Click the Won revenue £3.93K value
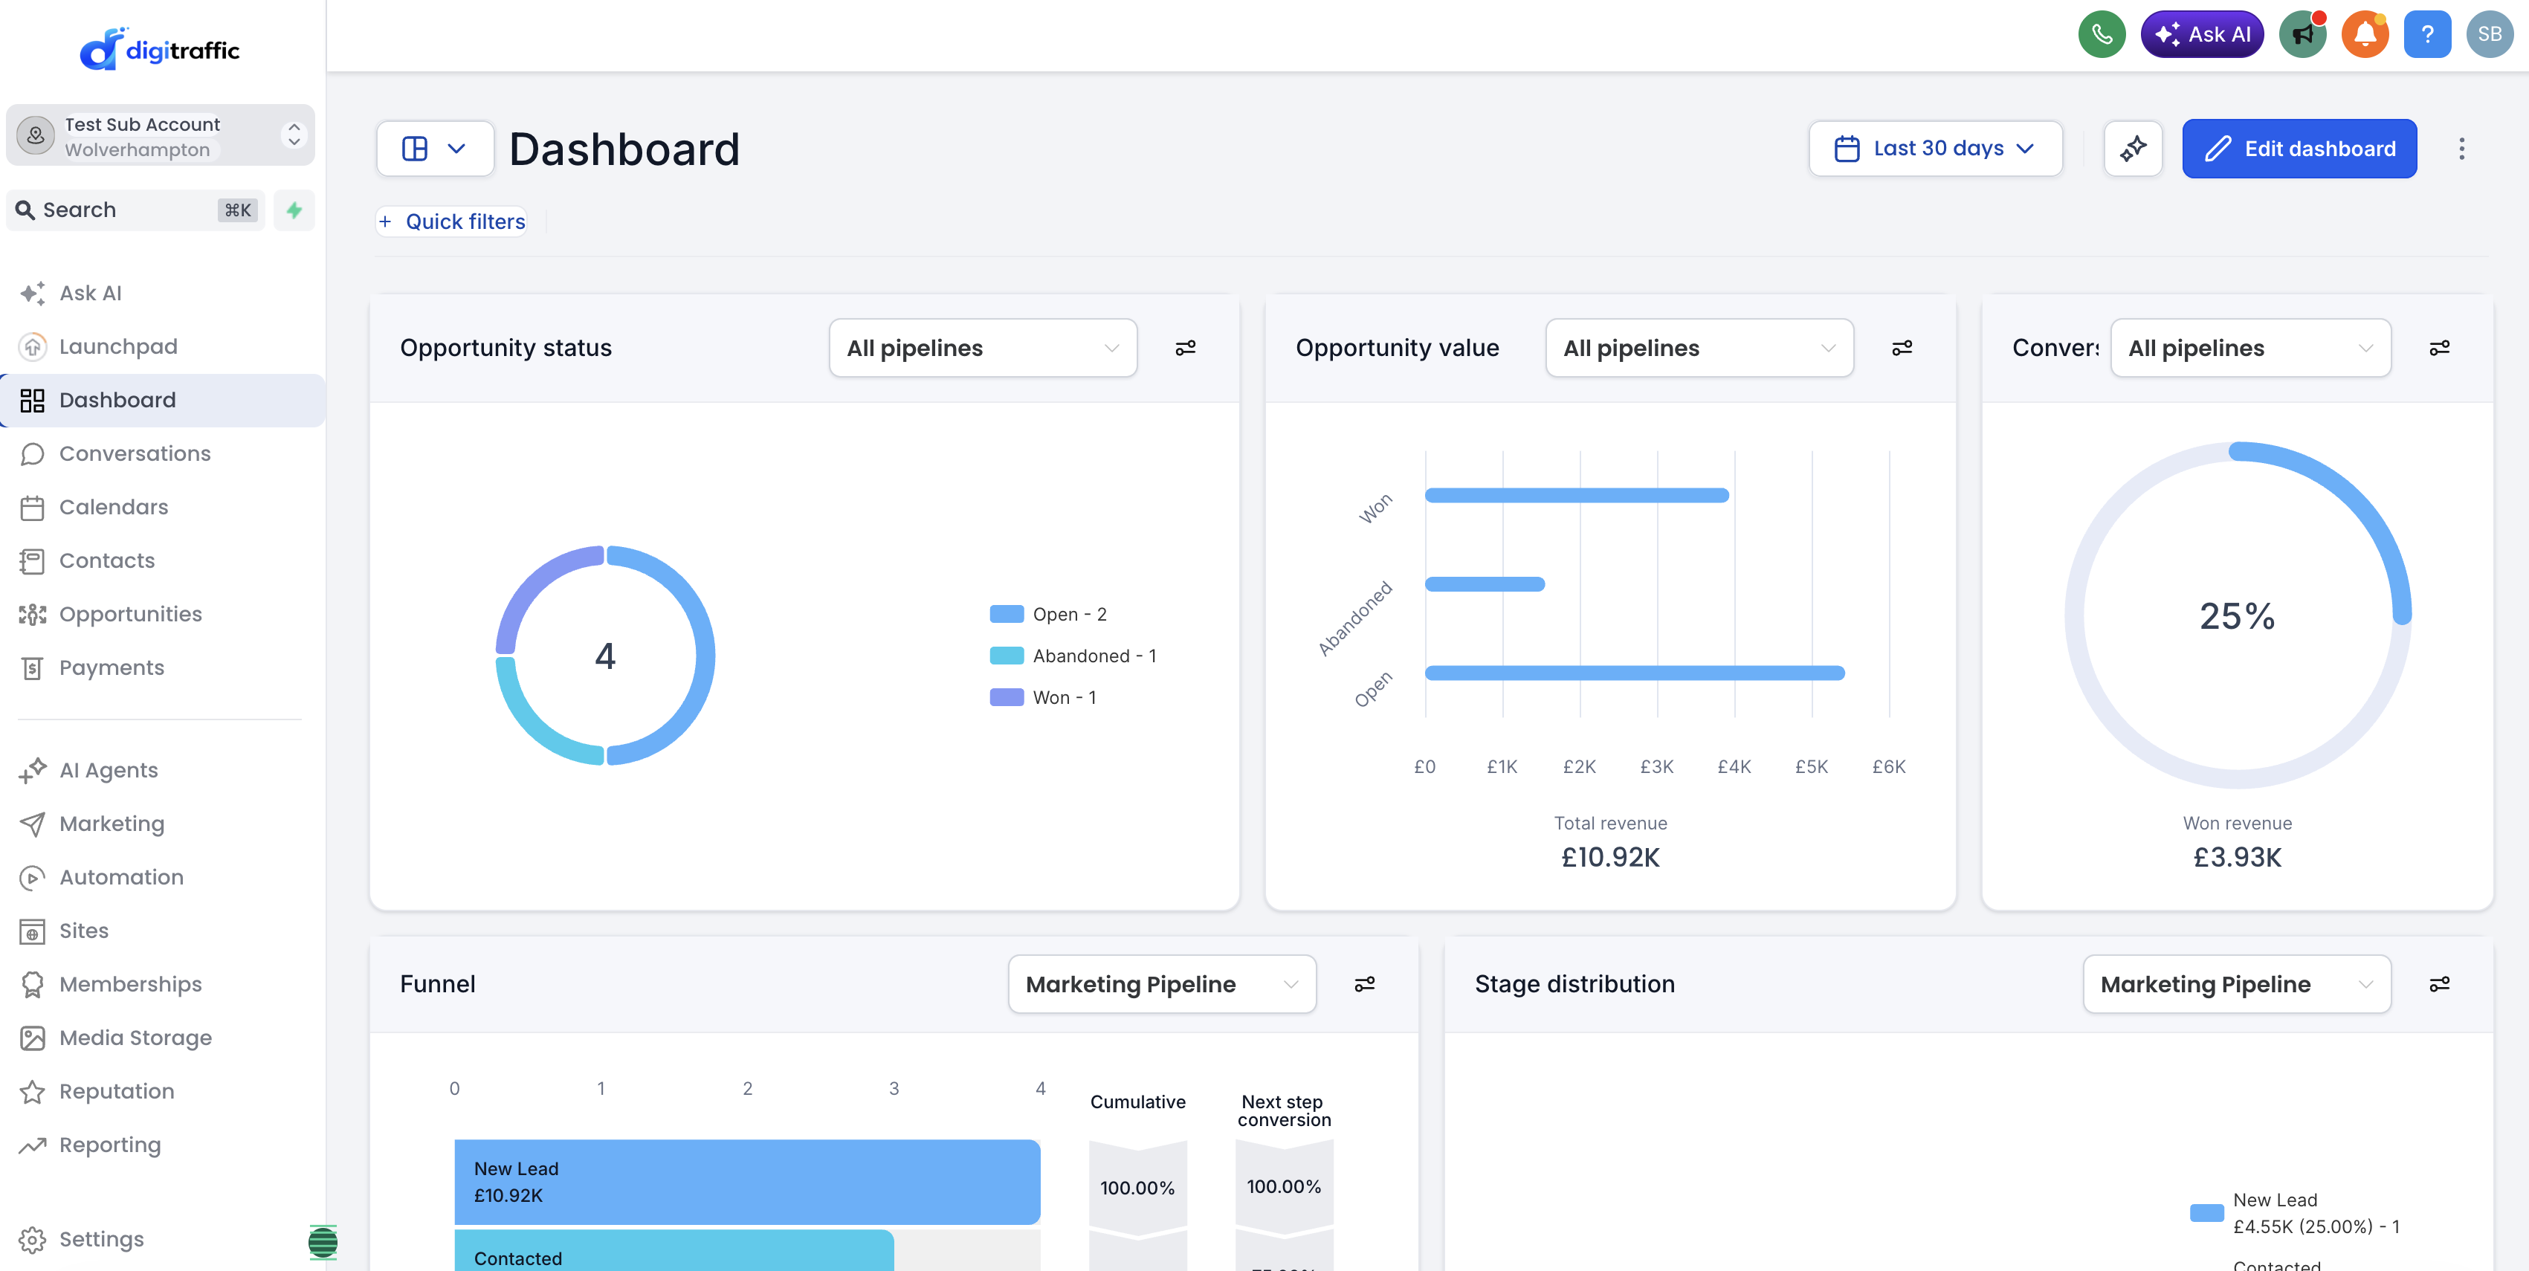Viewport: 2529px width, 1271px height. (x=2238, y=857)
